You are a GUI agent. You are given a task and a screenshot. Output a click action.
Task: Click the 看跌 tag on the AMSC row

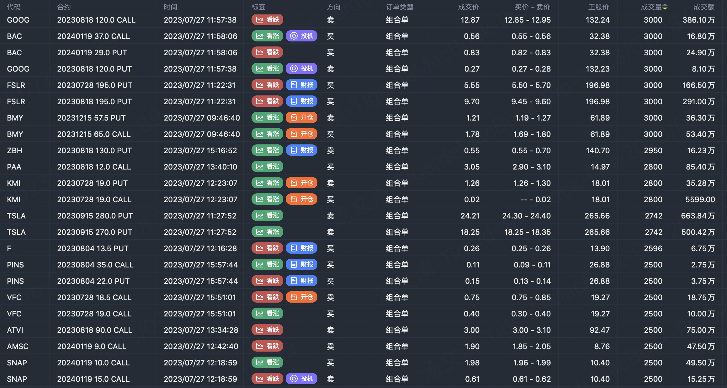click(x=267, y=346)
